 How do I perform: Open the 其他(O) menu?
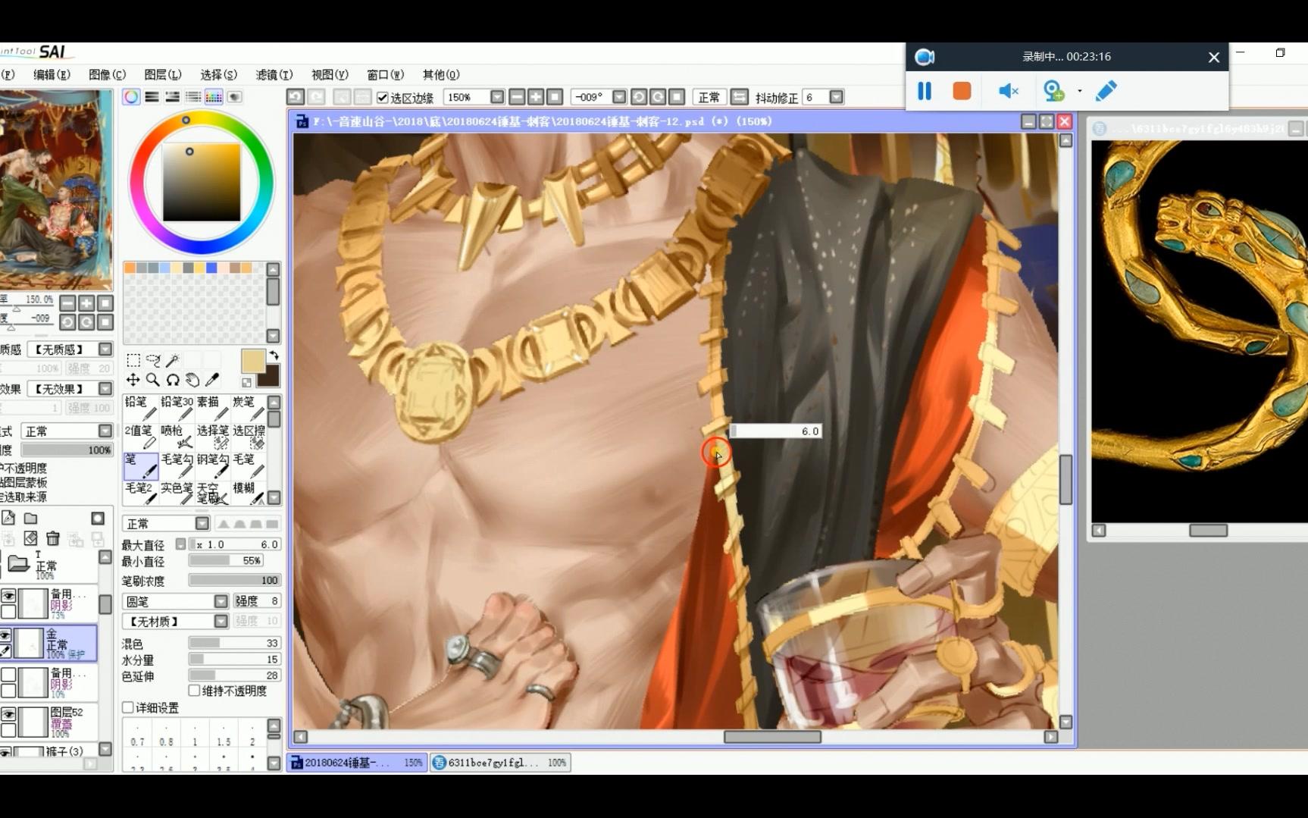coord(441,74)
